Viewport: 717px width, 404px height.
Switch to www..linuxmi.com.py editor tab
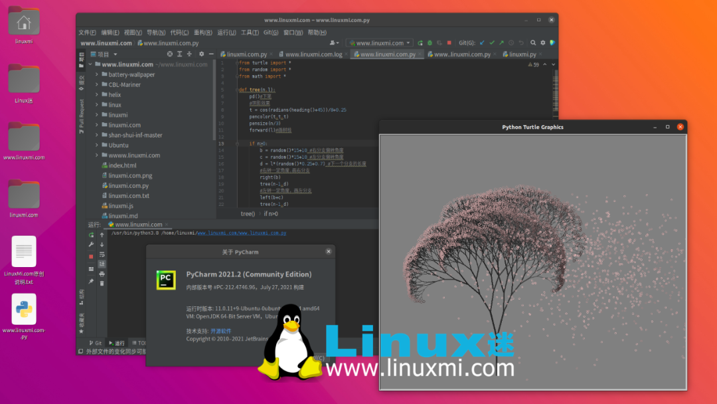[x=462, y=54]
